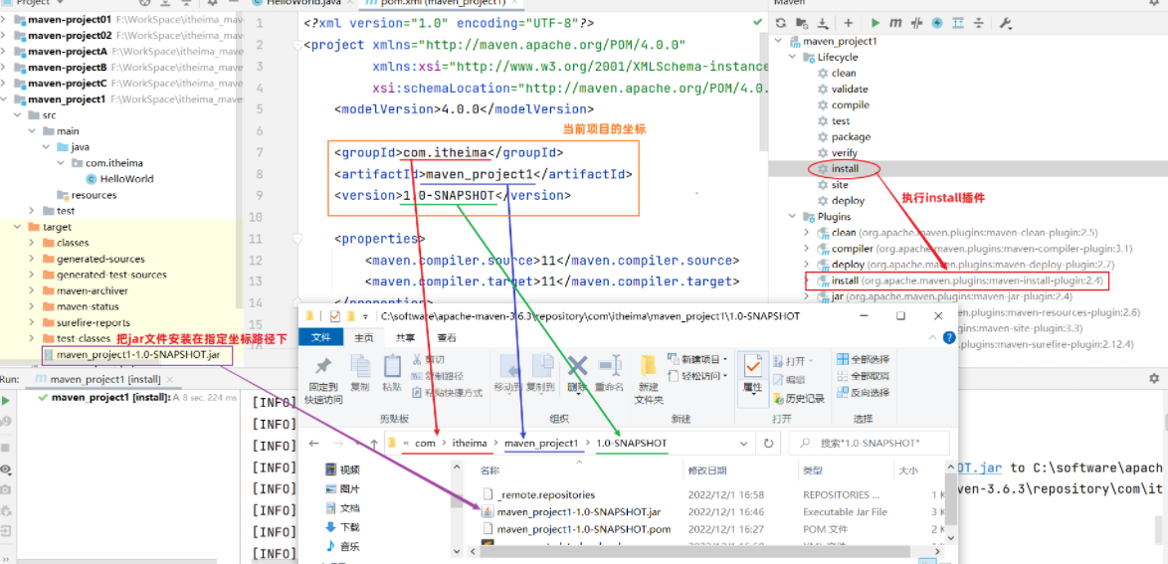Click search box 搜索"1.0-SNAPSHOT"
The width and height of the screenshot is (1168, 564).
(869, 444)
